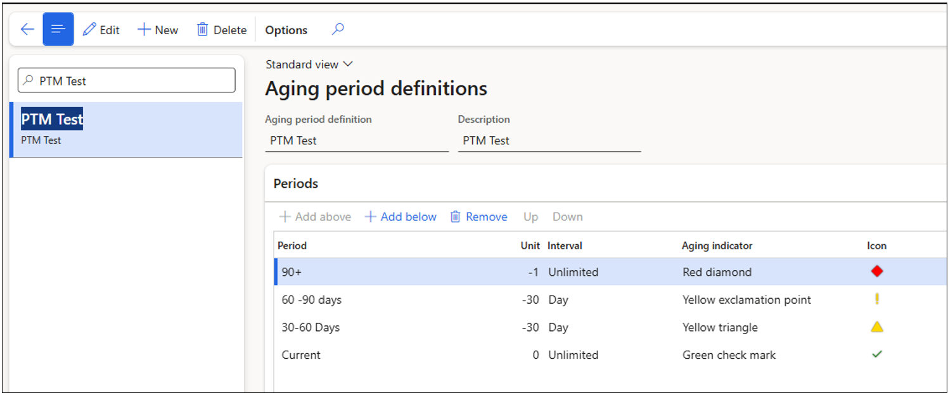Screen dimensions: 948x393
Task: Open the toolbar search magnifier
Action: click(x=338, y=29)
